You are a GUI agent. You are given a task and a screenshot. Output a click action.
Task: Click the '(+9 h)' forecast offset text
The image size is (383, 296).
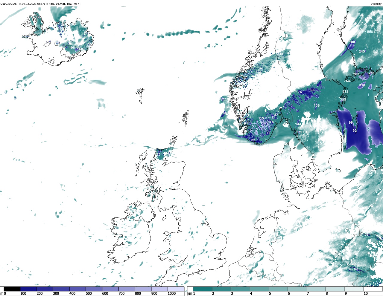[76, 4]
